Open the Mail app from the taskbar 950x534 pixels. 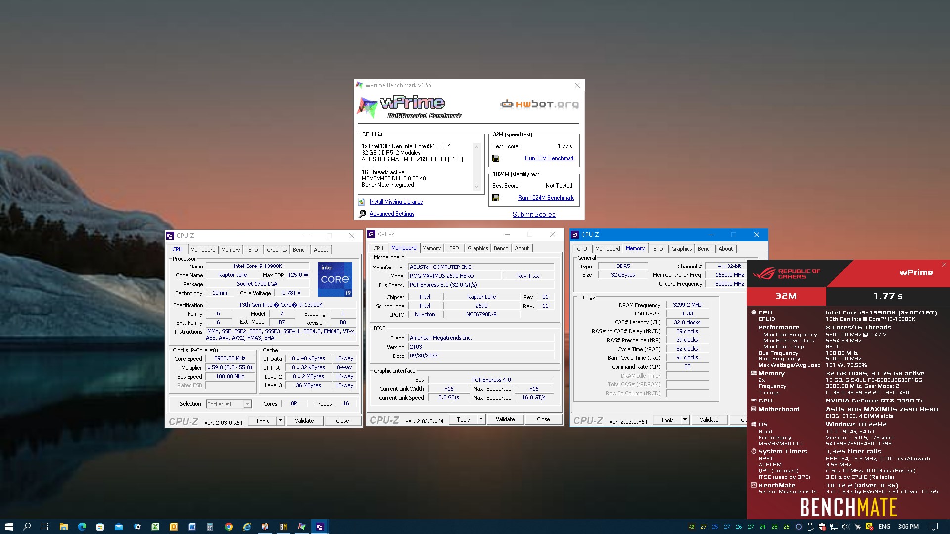pyautogui.click(x=119, y=527)
